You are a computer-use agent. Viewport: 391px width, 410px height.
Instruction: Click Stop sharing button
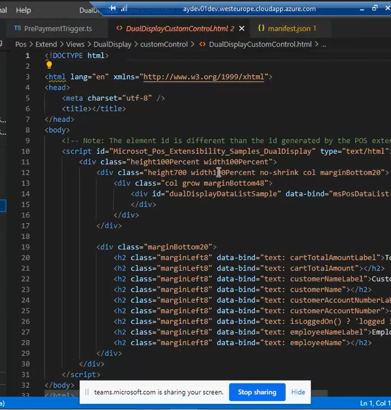click(x=257, y=392)
